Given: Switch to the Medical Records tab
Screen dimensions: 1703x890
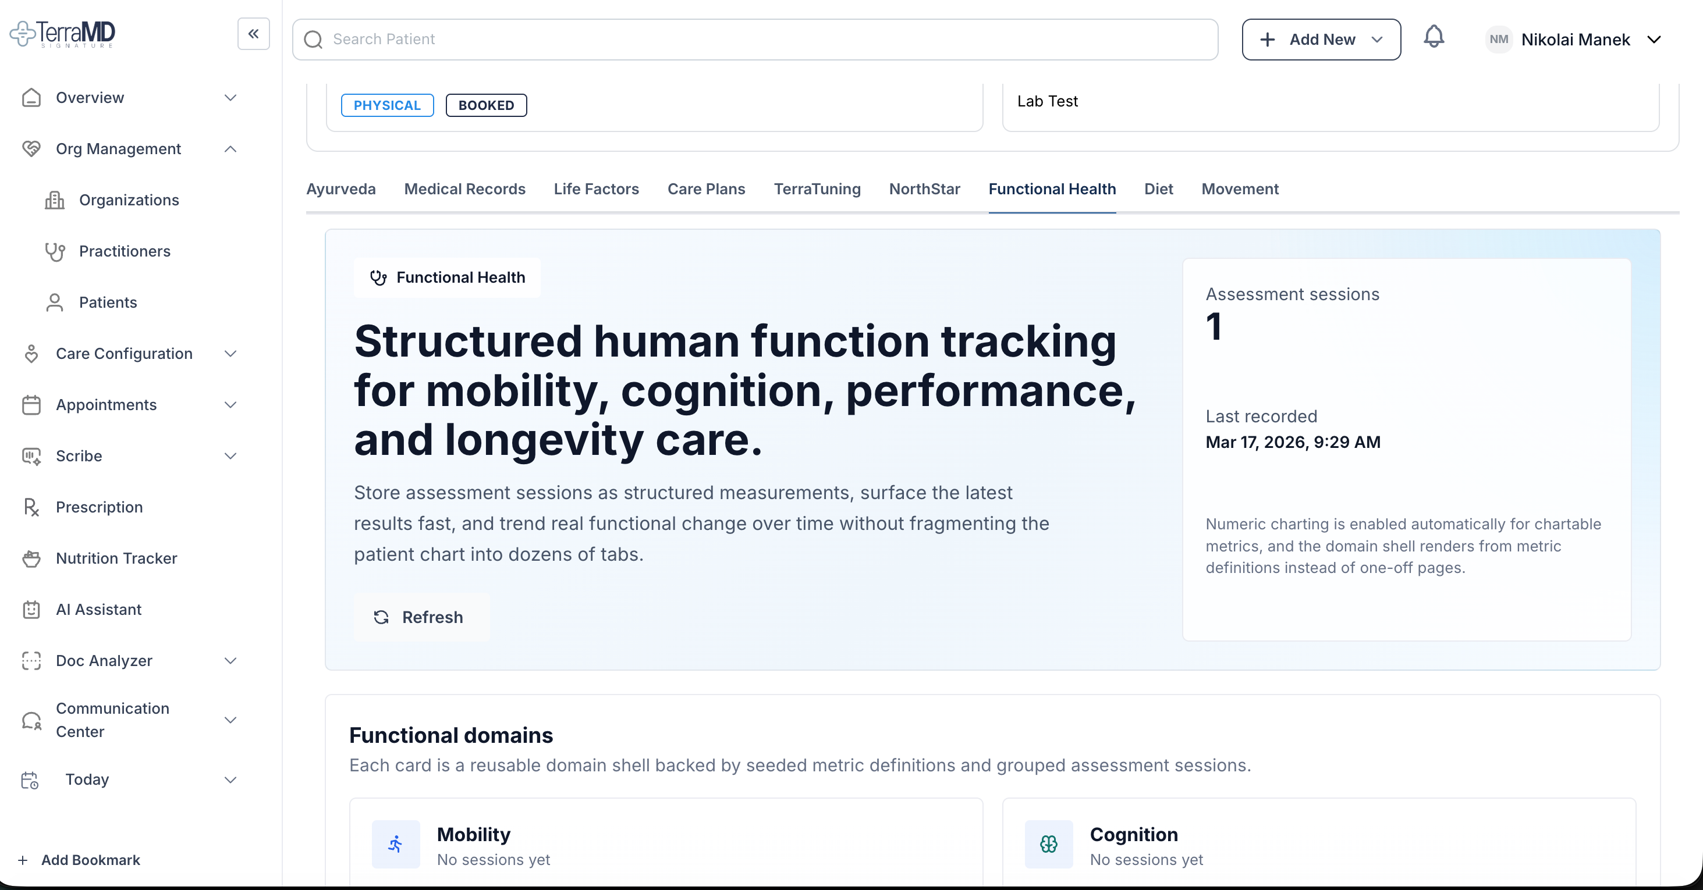Looking at the screenshot, I should (x=465, y=190).
